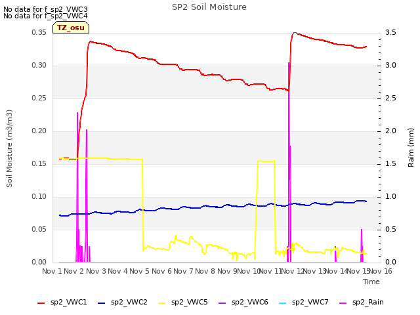Click the yellow VWC5 plateau near Nov 10
Image resolution: width=420 pixels, height=315 pixels.
pos(266,161)
